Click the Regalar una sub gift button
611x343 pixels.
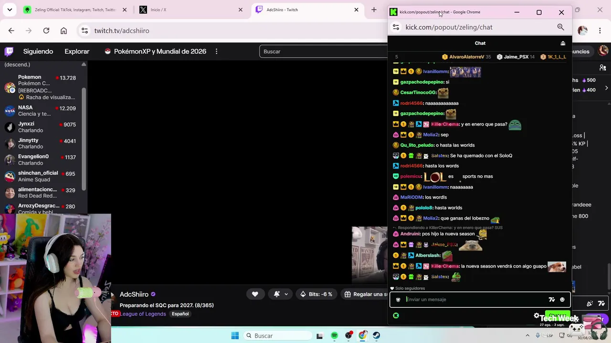pyautogui.click(x=365, y=294)
